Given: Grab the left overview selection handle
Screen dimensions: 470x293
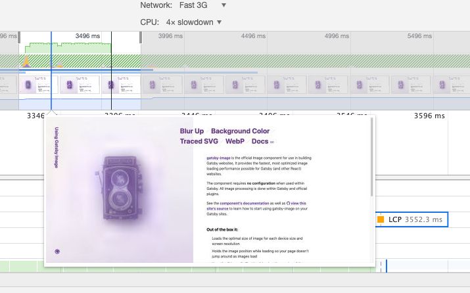Looking at the screenshot, I should click(x=19, y=37).
